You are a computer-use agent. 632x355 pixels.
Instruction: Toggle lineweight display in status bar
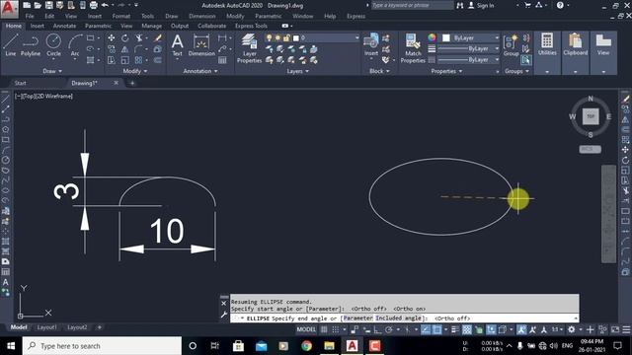point(455,329)
